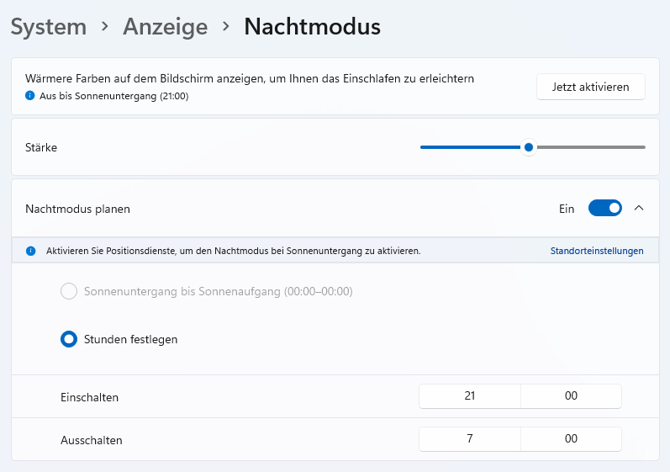Collapse the Nachtmodus planen section chevron

point(639,208)
